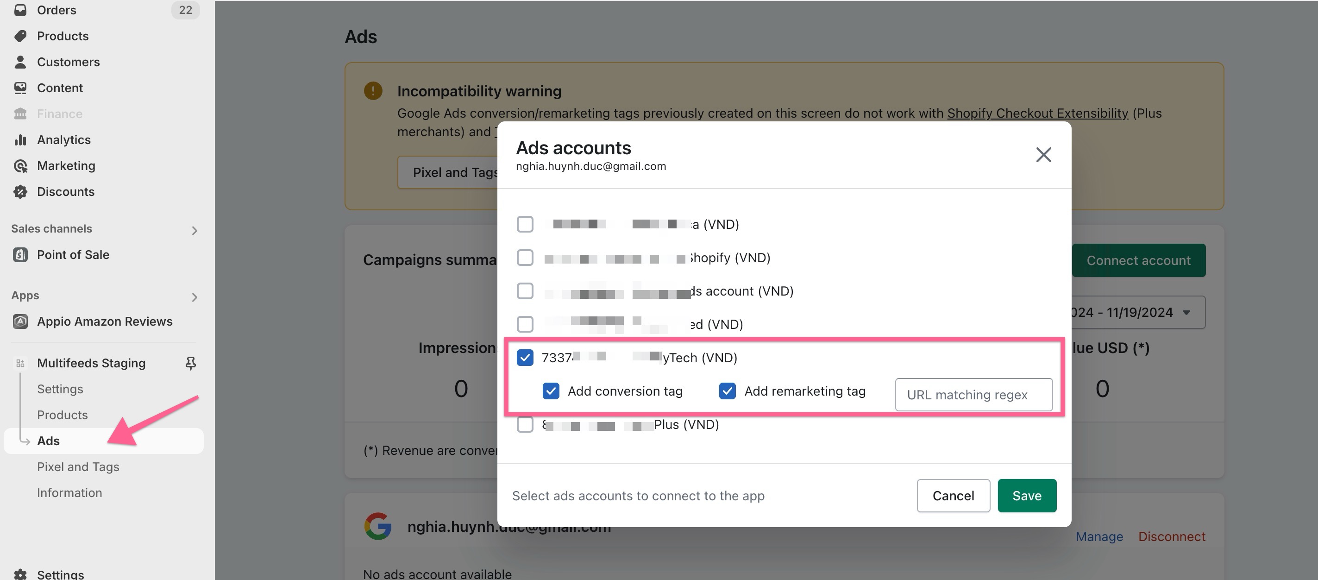
Task: Open Shopify Checkout Extensibility link
Action: 1037,113
